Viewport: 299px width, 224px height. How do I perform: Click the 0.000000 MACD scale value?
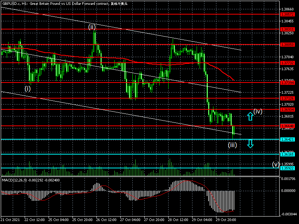pos(288,191)
